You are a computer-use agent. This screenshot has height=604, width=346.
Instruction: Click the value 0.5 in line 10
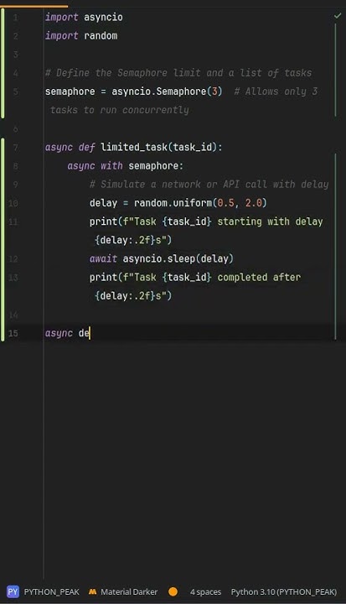coord(226,203)
